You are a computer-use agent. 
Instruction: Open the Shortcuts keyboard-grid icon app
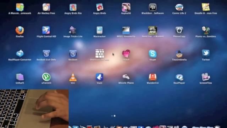point(100,54)
